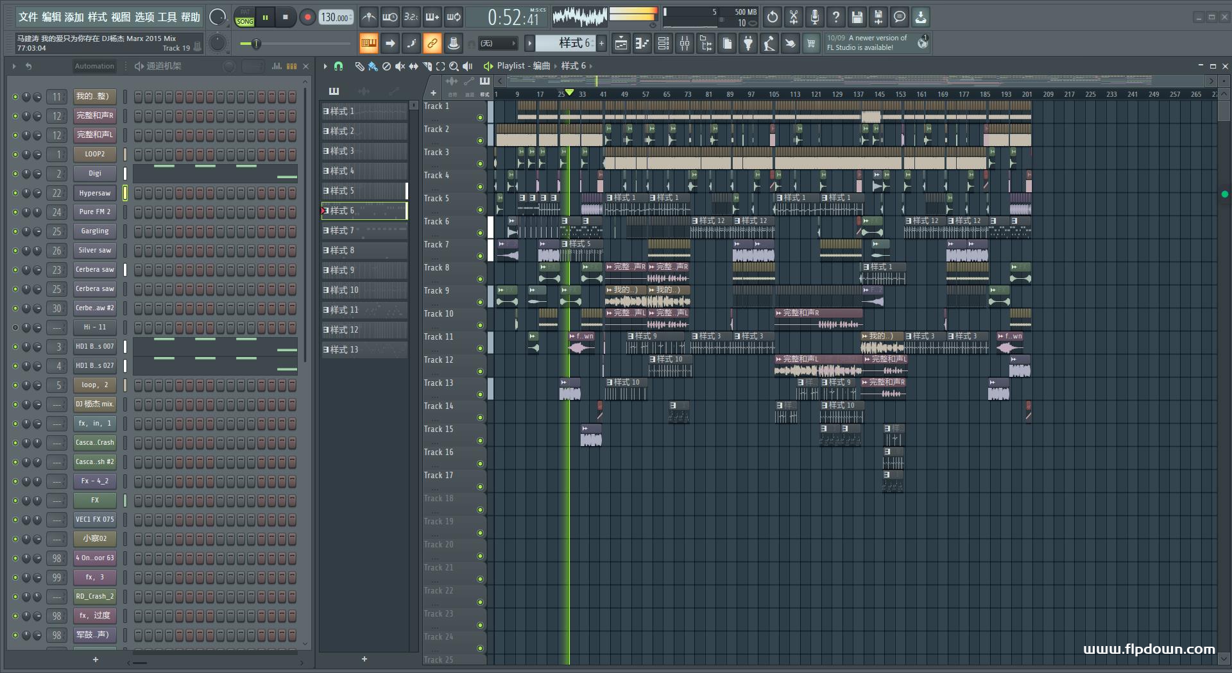This screenshot has width=1232, height=673.
Task: Mute the Hypersaw channel green light
Action: pyautogui.click(x=15, y=193)
